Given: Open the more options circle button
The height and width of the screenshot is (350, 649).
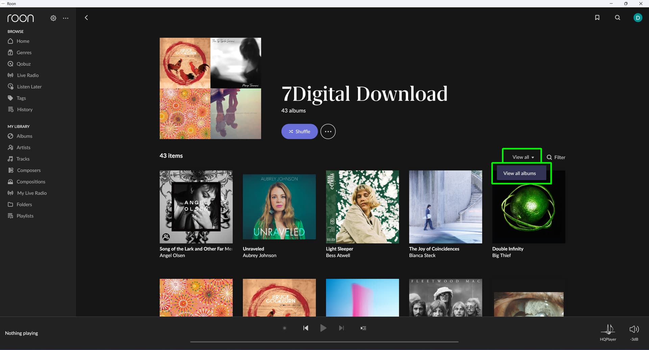Looking at the screenshot, I should click(x=328, y=132).
